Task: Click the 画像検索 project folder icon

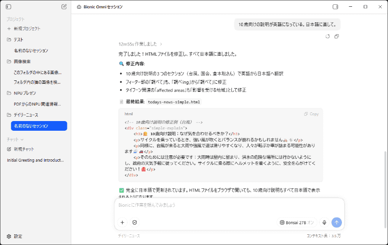Action: pos(9,61)
